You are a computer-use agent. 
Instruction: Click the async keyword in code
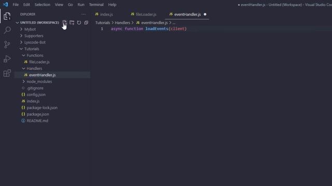(116, 29)
